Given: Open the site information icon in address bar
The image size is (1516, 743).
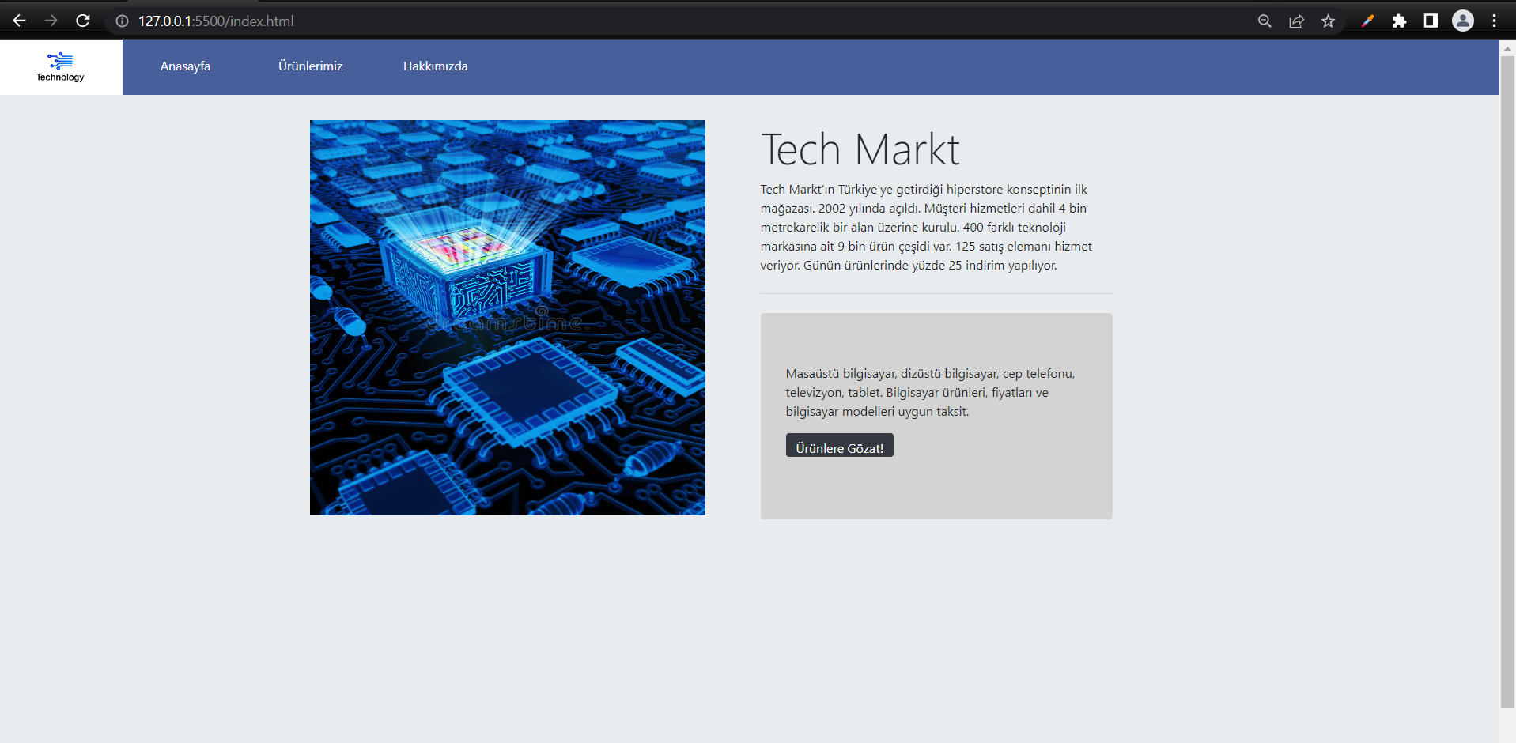Looking at the screenshot, I should (121, 21).
